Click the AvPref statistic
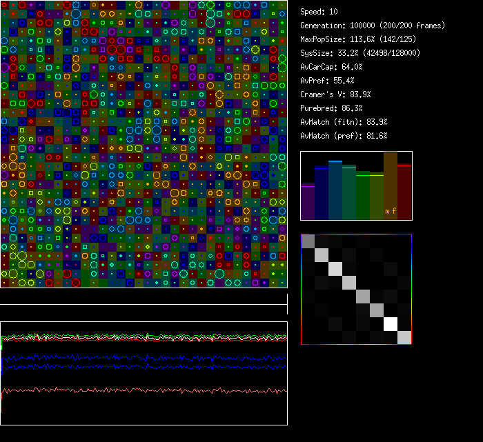483x442 pixels. pos(327,81)
